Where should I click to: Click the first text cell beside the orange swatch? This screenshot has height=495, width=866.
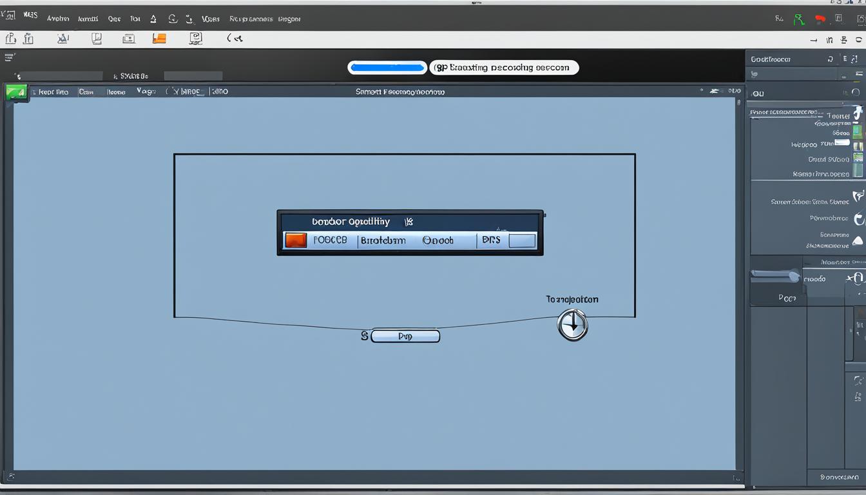330,240
